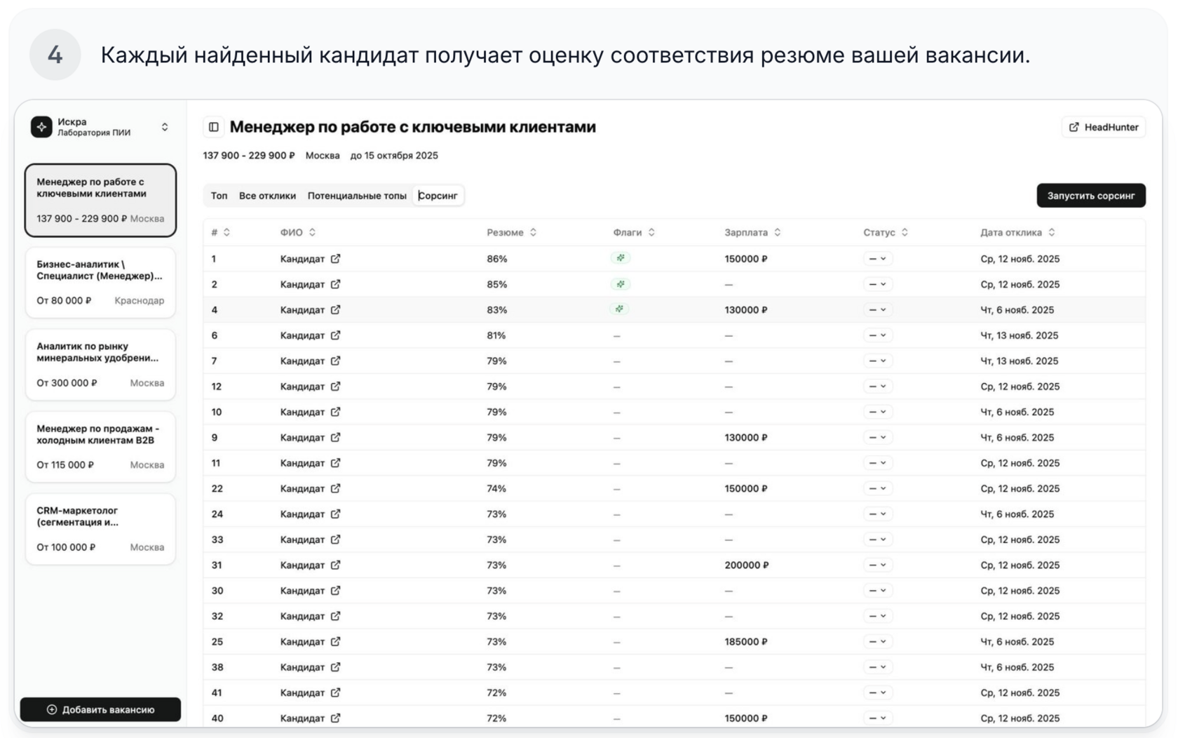Open external link for candidate 22
This screenshot has height=738, width=1178.
(x=336, y=488)
